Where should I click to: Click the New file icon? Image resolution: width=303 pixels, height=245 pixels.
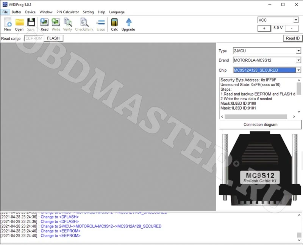[x=8, y=24]
